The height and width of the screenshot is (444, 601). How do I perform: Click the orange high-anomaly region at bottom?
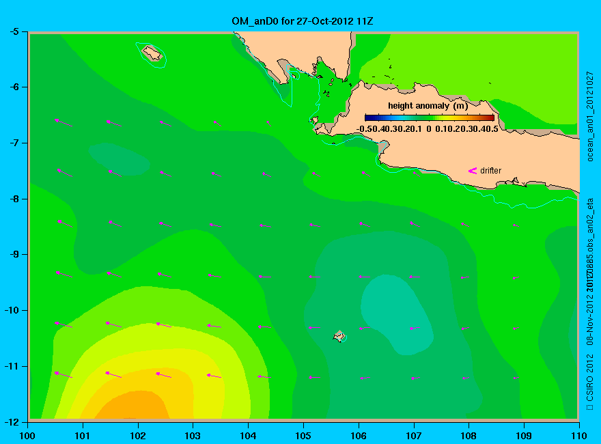coord(132,404)
